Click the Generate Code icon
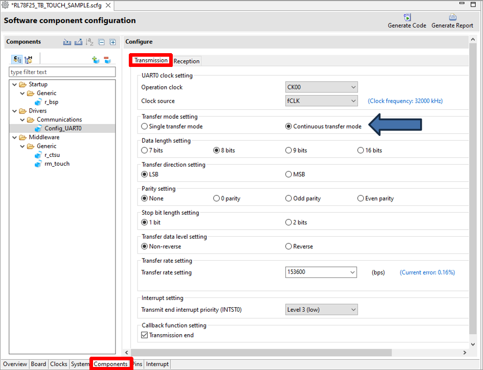The image size is (483, 370). [x=407, y=17]
